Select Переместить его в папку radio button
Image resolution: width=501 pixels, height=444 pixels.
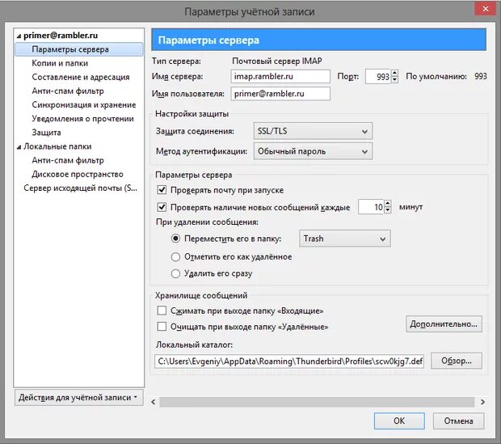point(175,239)
